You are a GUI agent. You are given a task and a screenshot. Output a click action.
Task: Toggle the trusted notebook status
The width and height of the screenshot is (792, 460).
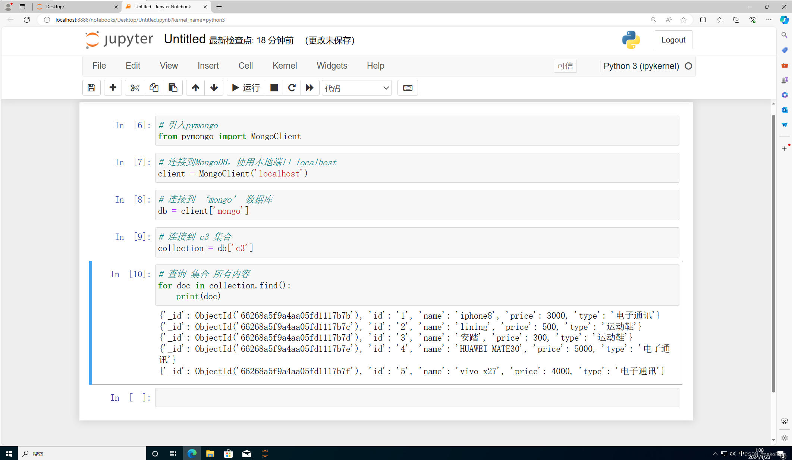pos(566,66)
